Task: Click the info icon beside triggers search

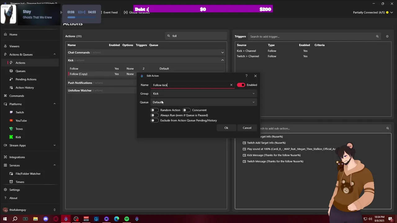Action: (387, 37)
